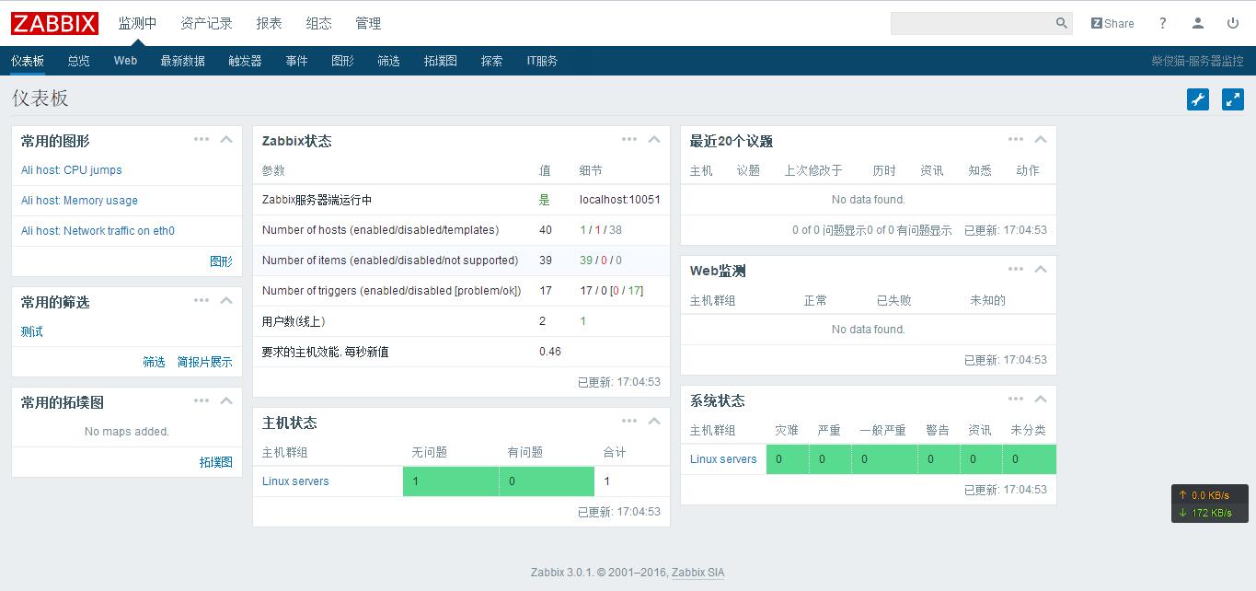The image size is (1256, 591).
Task: Select the IT服务 submenu tab
Action: click(542, 61)
